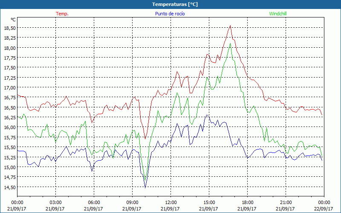Image resolution: width=341 pixels, height=213 pixels.
Task: Click the 15:00 time axis label
Action: point(209,203)
